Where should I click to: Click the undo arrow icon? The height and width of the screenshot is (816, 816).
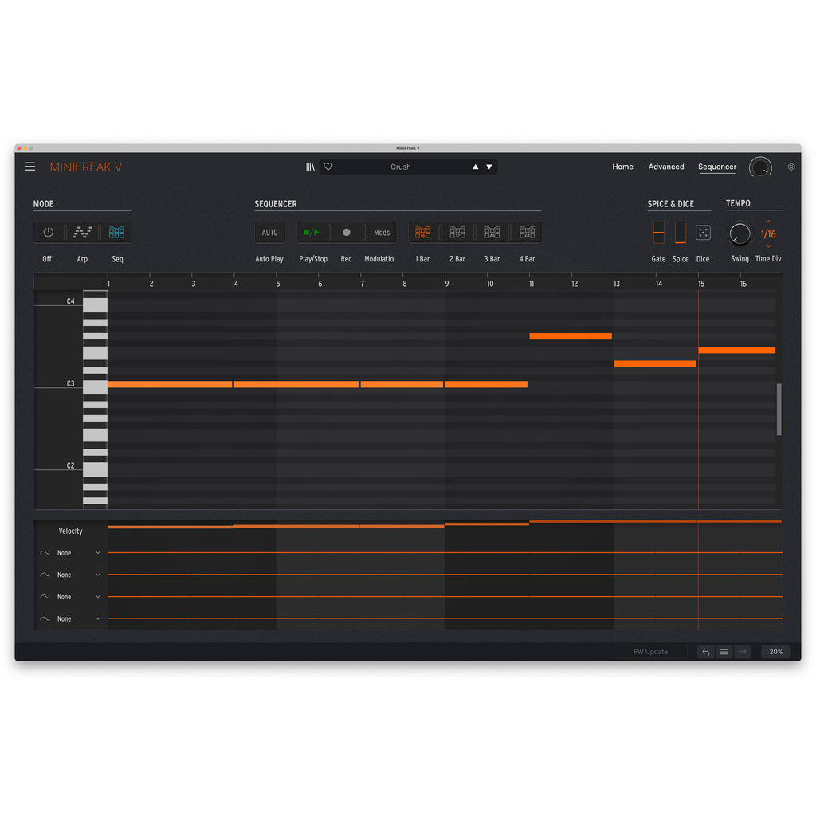(x=705, y=652)
